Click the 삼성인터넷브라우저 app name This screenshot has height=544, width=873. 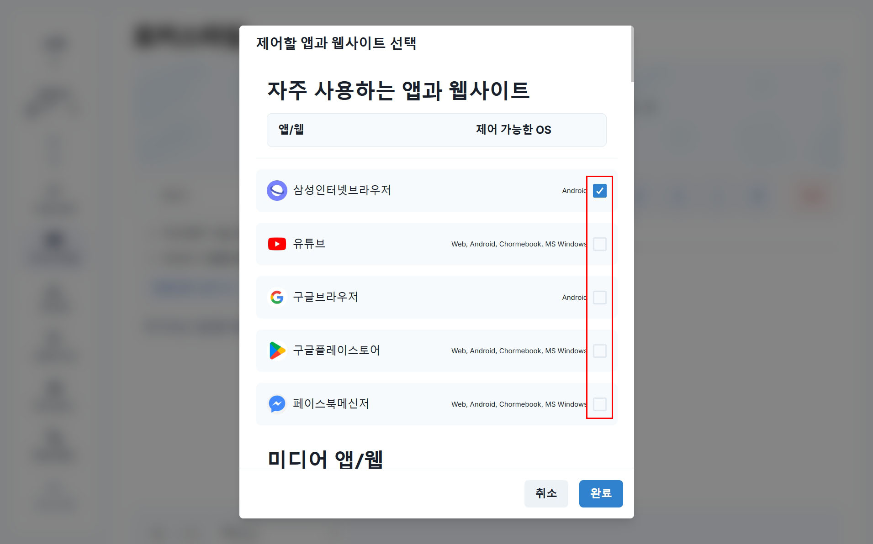coord(342,190)
